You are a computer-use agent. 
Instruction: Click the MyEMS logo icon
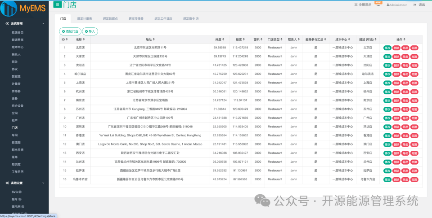coord(9,8)
